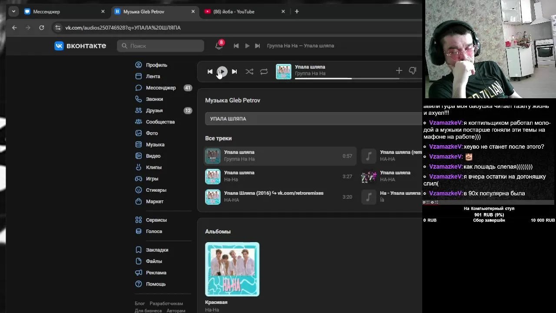The width and height of the screenshot is (556, 313).
Task: Open the Красивая album cover
Action: 232,269
